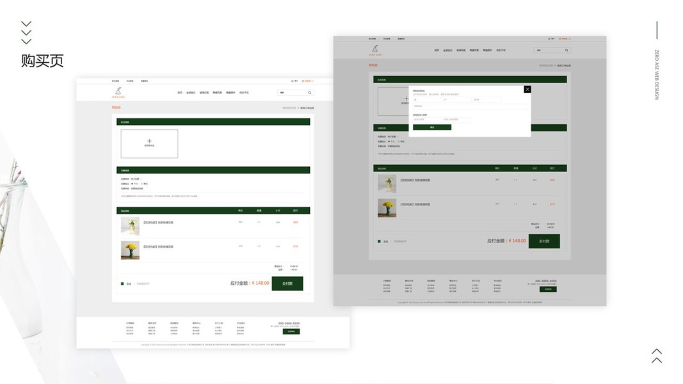Open the white flower vase thumbnail on the left page
Image resolution: width=683 pixels, height=384 pixels.
coord(130,226)
